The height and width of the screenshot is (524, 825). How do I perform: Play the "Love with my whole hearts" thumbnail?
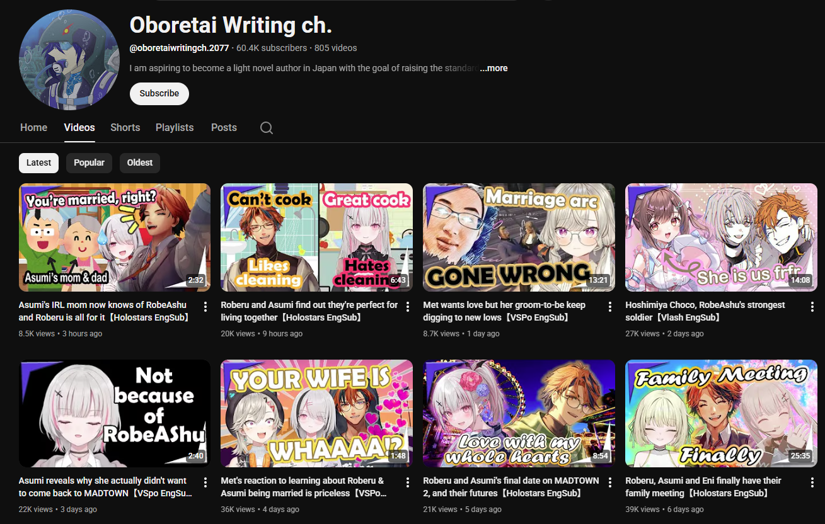click(519, 413)
